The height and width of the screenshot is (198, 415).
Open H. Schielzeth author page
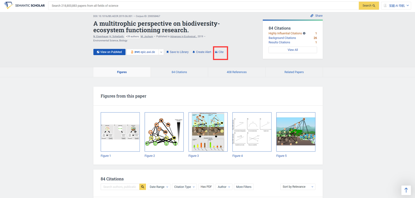(x=117, y=36)
